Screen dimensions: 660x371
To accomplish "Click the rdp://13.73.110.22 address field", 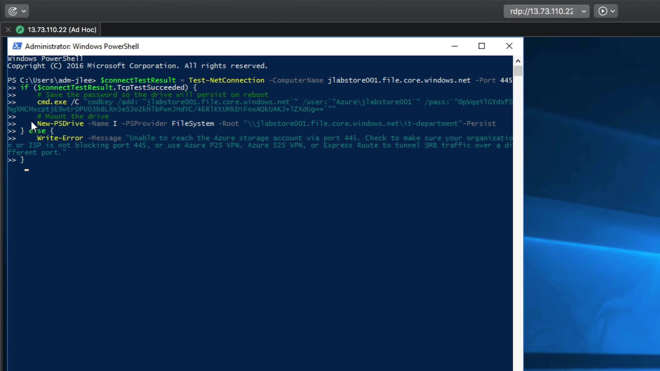I will pyautogui.click(x=541, y=11).
